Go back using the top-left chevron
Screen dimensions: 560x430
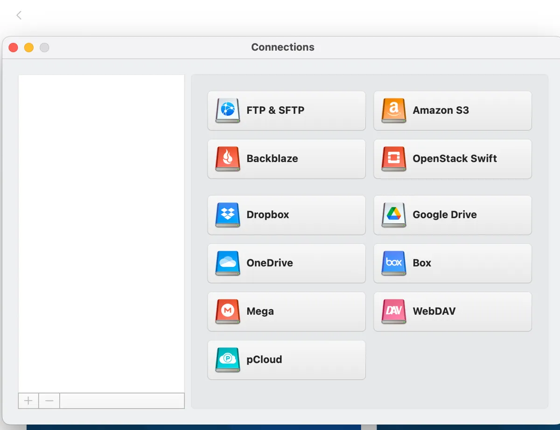pos(19,15)
